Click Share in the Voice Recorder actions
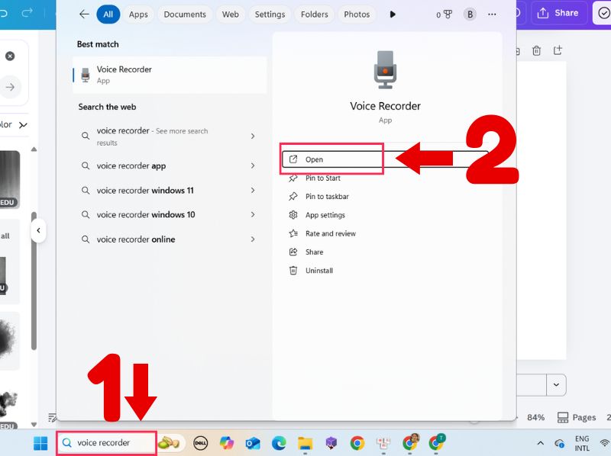Screen dimensions: 611x456 pos(314,252)
